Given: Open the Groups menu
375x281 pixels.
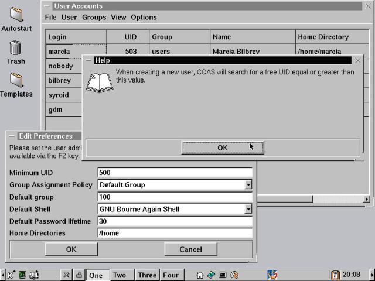Looking at the screenshot, I should [94, 18].
